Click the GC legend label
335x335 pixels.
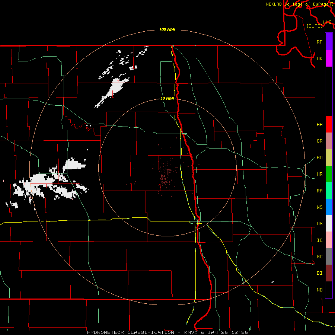point(320,257)
